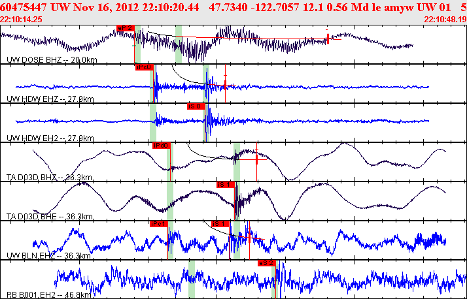
Task: Click the iPd0 pick flag on D03D BHZ
Action: coord(161,146)
